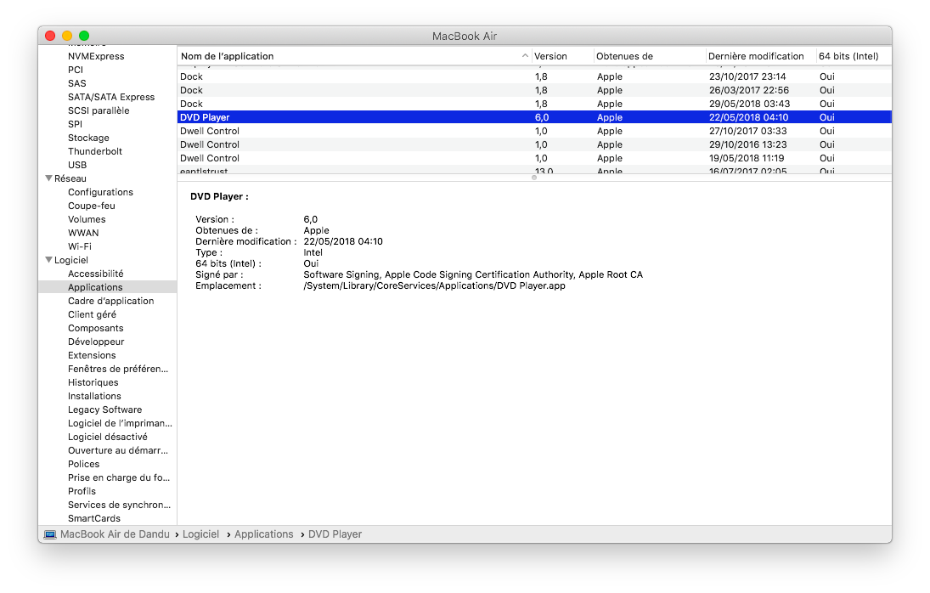Image resolution: width=930 pixels, height=593 pixels.
Task: Click the DVD Player.app location path text
Action: tap(434, 285)
